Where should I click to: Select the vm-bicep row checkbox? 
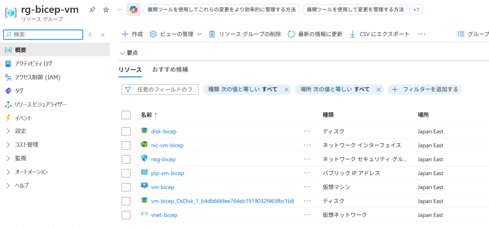click(x=126, y=187)
